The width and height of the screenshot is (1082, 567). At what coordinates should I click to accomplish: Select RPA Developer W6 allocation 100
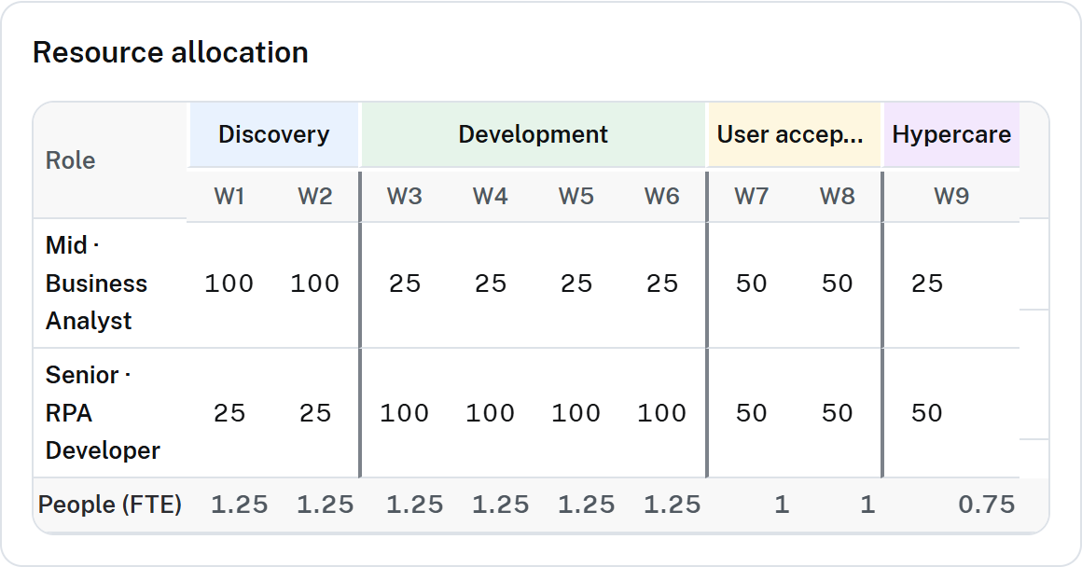661,413
